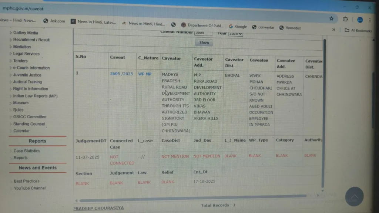The width and height of the screenshot is (379, 213).
Task: Open the Year dropdown showing 2025
Action: click(235, 33)
